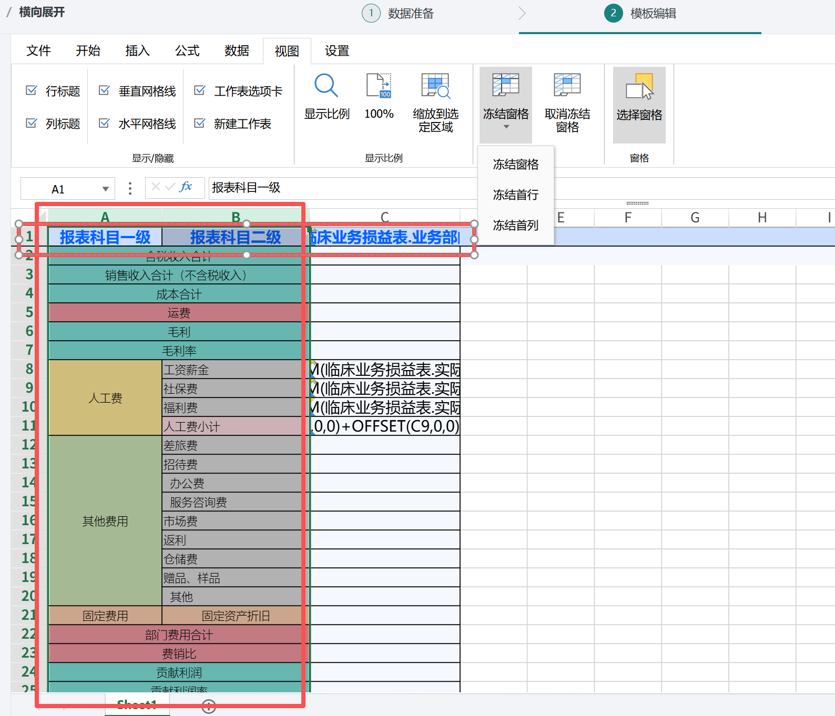Open the Selection Pane (选择窗格) tool
Viewport: 835px width, 716px height.
639,104
